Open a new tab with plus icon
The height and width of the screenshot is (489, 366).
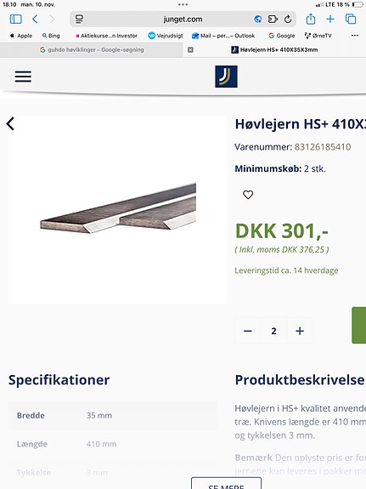pyautogui.click(x=330, y=20)
